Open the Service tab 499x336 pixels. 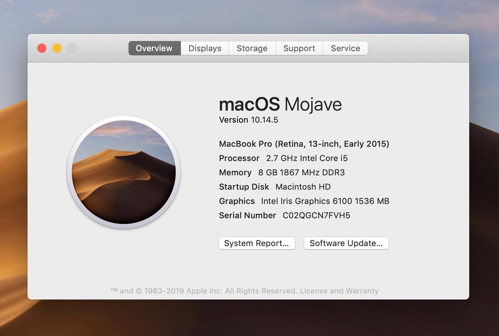pos(345,48)
